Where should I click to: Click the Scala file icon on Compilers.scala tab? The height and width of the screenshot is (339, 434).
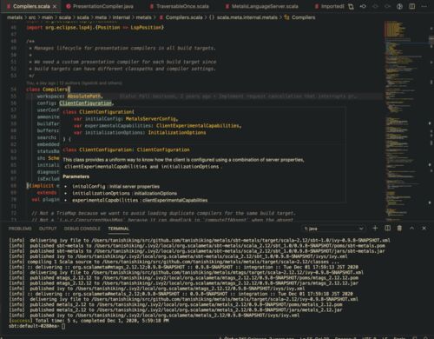[9, 6]
